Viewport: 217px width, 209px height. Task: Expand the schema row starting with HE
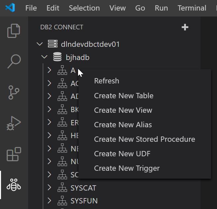49,135
